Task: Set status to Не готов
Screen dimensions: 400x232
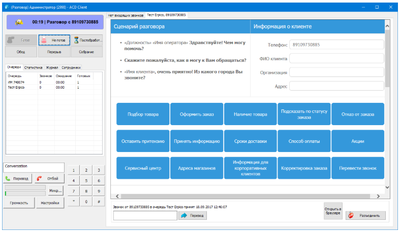Action: pos(54,40)
